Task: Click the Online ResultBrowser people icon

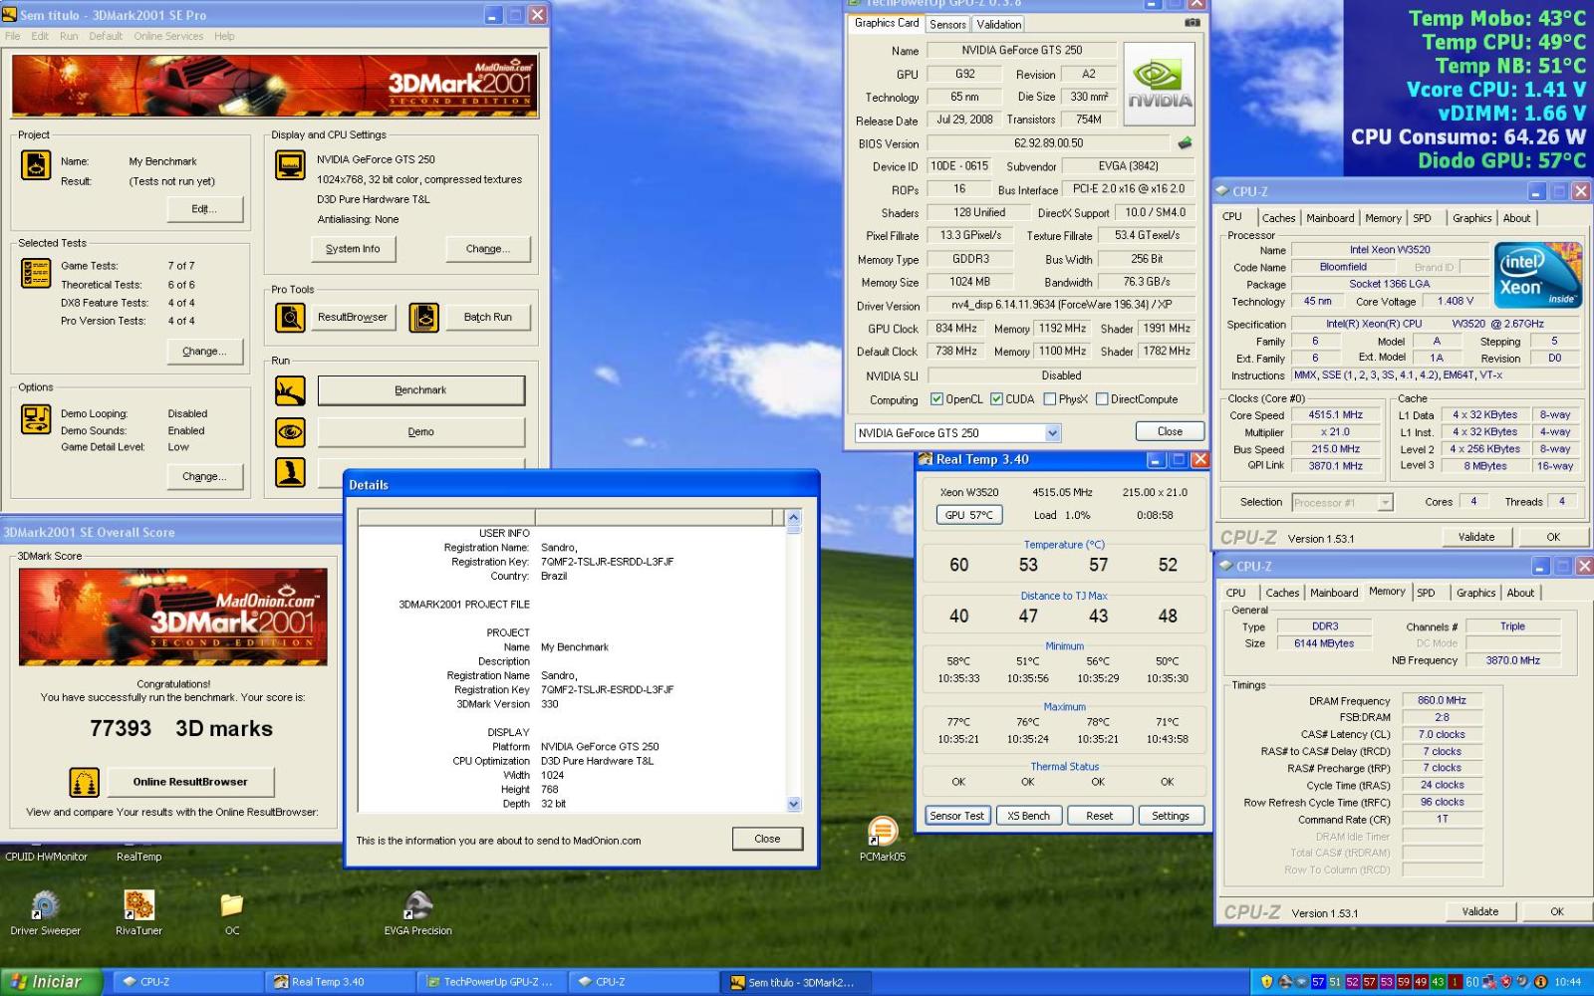Action: point(85,782)
